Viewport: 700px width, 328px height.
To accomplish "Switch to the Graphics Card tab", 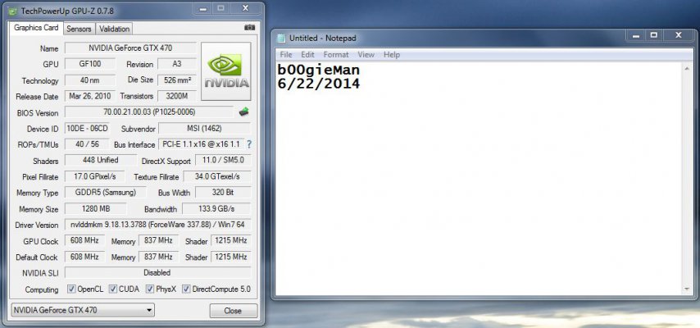I will [36, 28].
